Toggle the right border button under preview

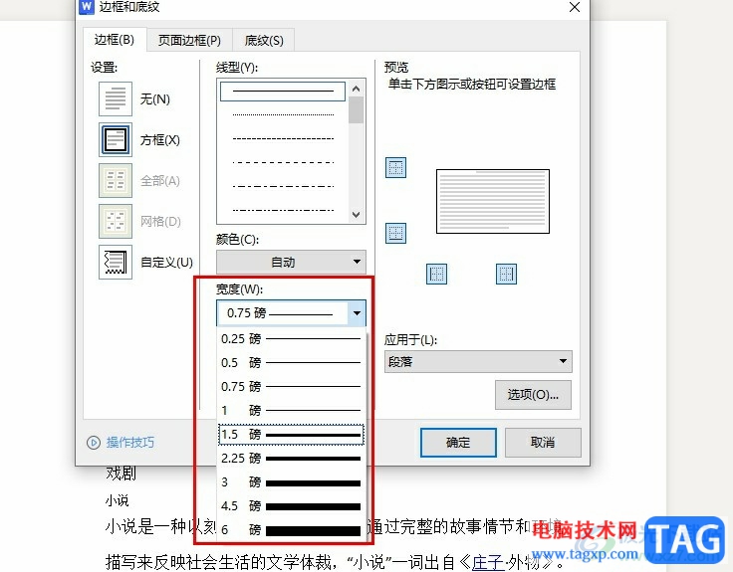click(x=506, y=275)
